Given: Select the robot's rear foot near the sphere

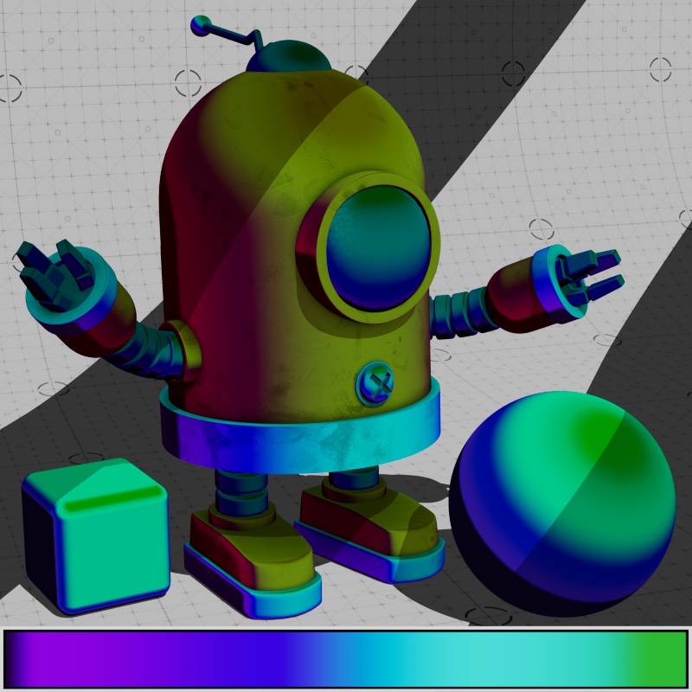Looking at the screenshot, I should 370,528.
